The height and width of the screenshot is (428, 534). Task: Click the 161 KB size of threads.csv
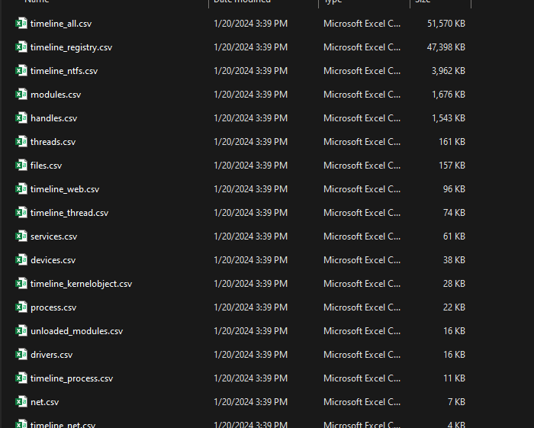tap(452, 142)
